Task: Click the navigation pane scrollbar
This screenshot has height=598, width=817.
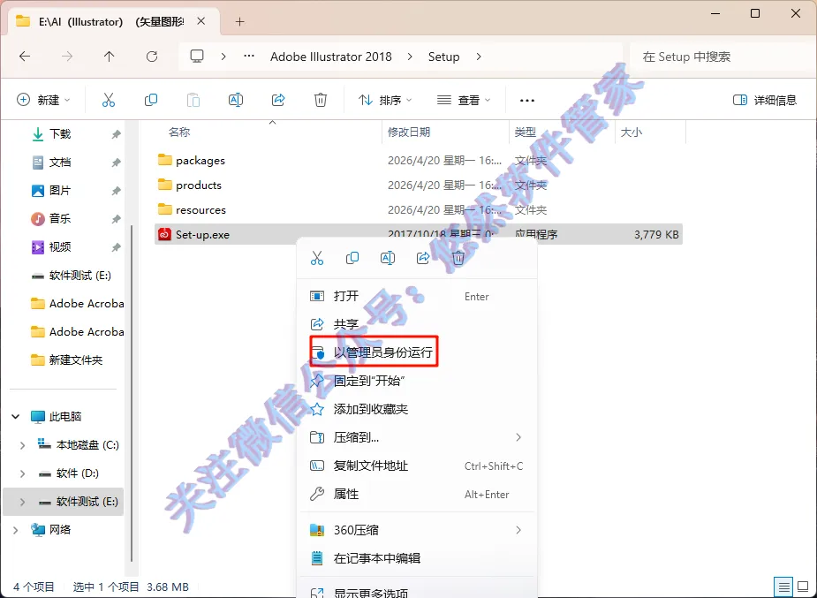Action: point(132,393)
